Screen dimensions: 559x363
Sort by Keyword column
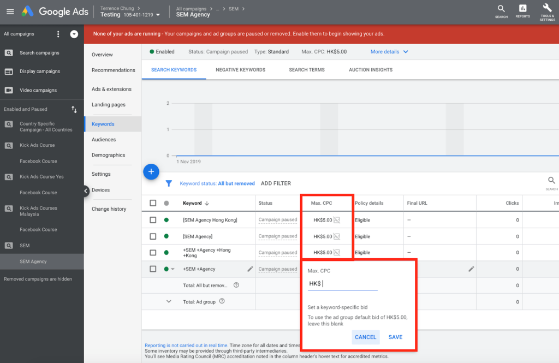[x=196, y=203]
